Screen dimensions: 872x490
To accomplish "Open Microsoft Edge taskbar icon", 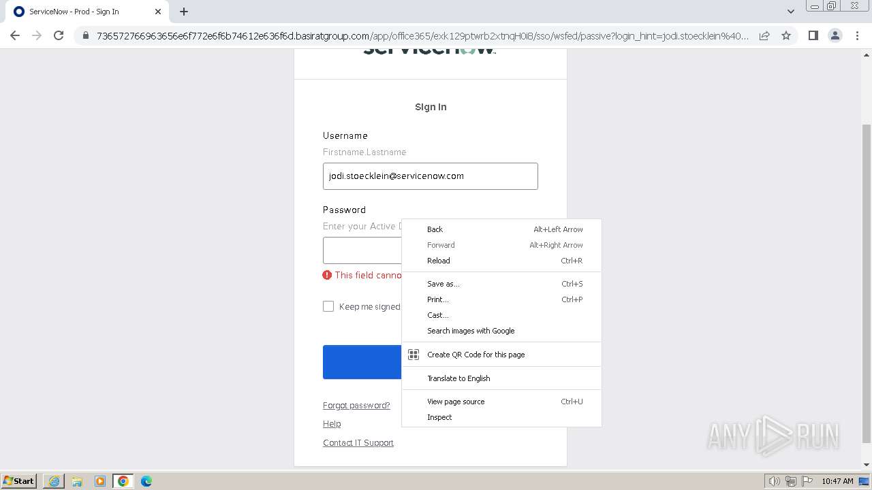I will pos(146,481).
